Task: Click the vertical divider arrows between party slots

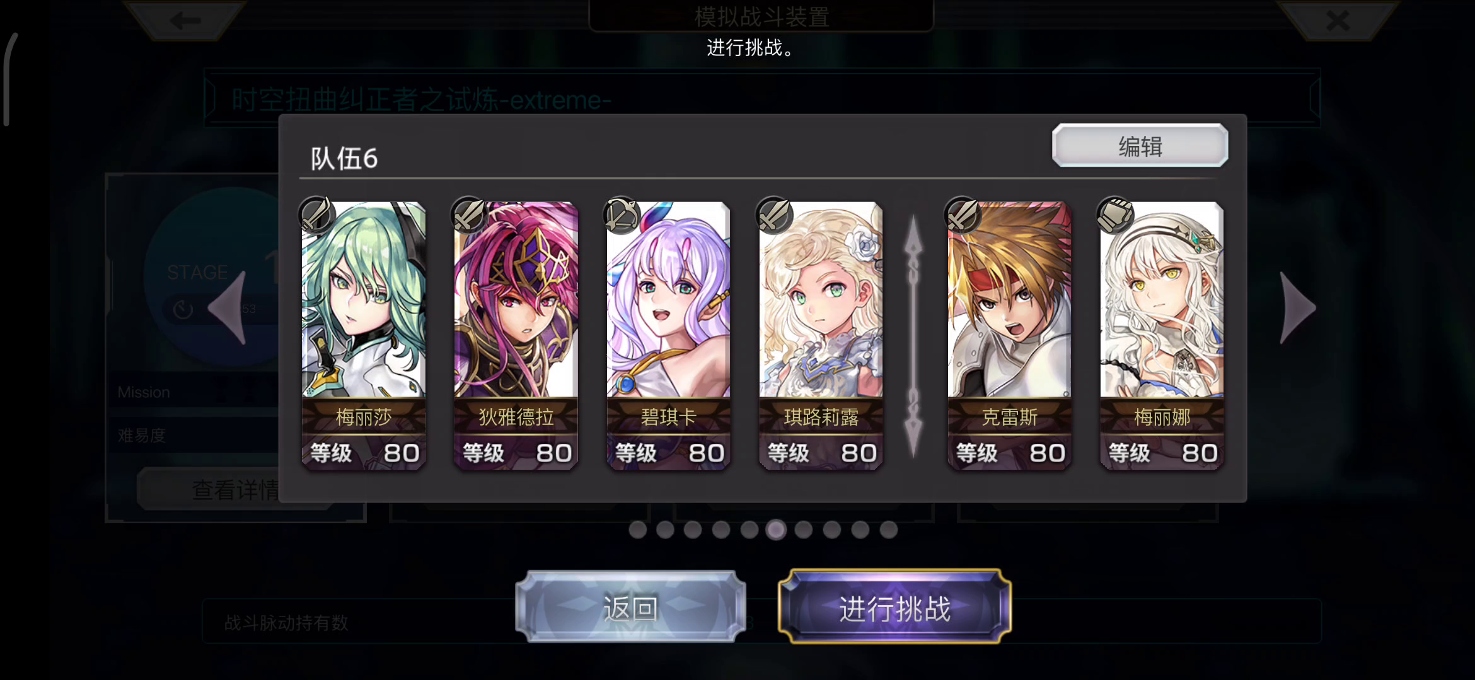Action: tap(914, 336)
